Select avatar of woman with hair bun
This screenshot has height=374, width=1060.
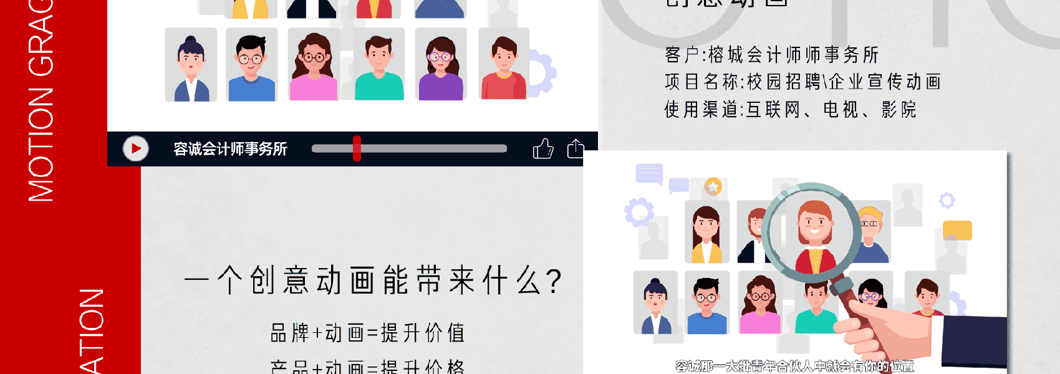191,64
